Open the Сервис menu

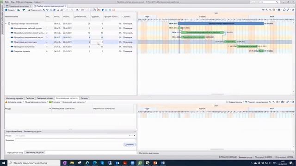(x=37, y=2)
